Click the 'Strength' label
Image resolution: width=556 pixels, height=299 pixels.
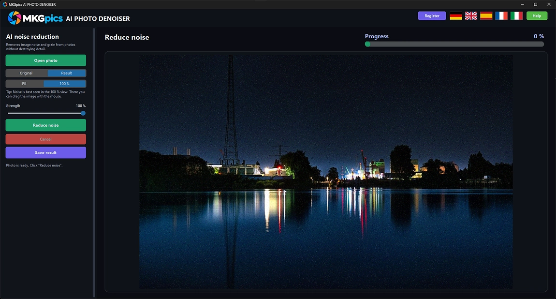(13, 105)
